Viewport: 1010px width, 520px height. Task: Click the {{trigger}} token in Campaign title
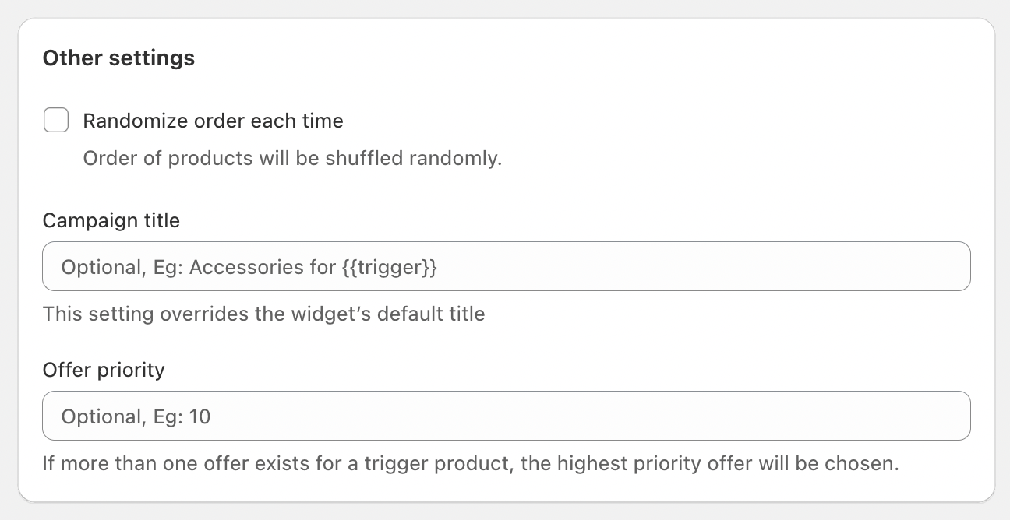tap(389, 268)
